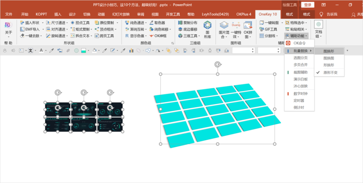Select 图换形 in the submenu
The width and height of the screenshot is (363, 183).
(329, 51)
